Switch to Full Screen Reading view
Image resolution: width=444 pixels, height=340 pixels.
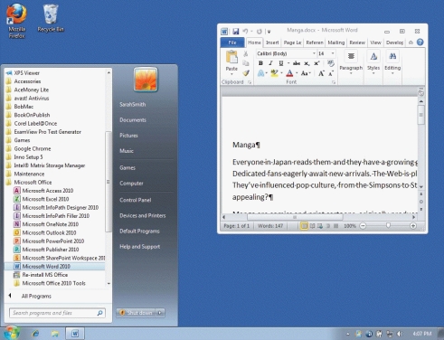point(312,226)
